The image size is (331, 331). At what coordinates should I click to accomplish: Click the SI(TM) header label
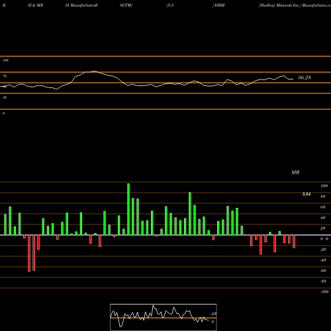click(x=126, y=5)
